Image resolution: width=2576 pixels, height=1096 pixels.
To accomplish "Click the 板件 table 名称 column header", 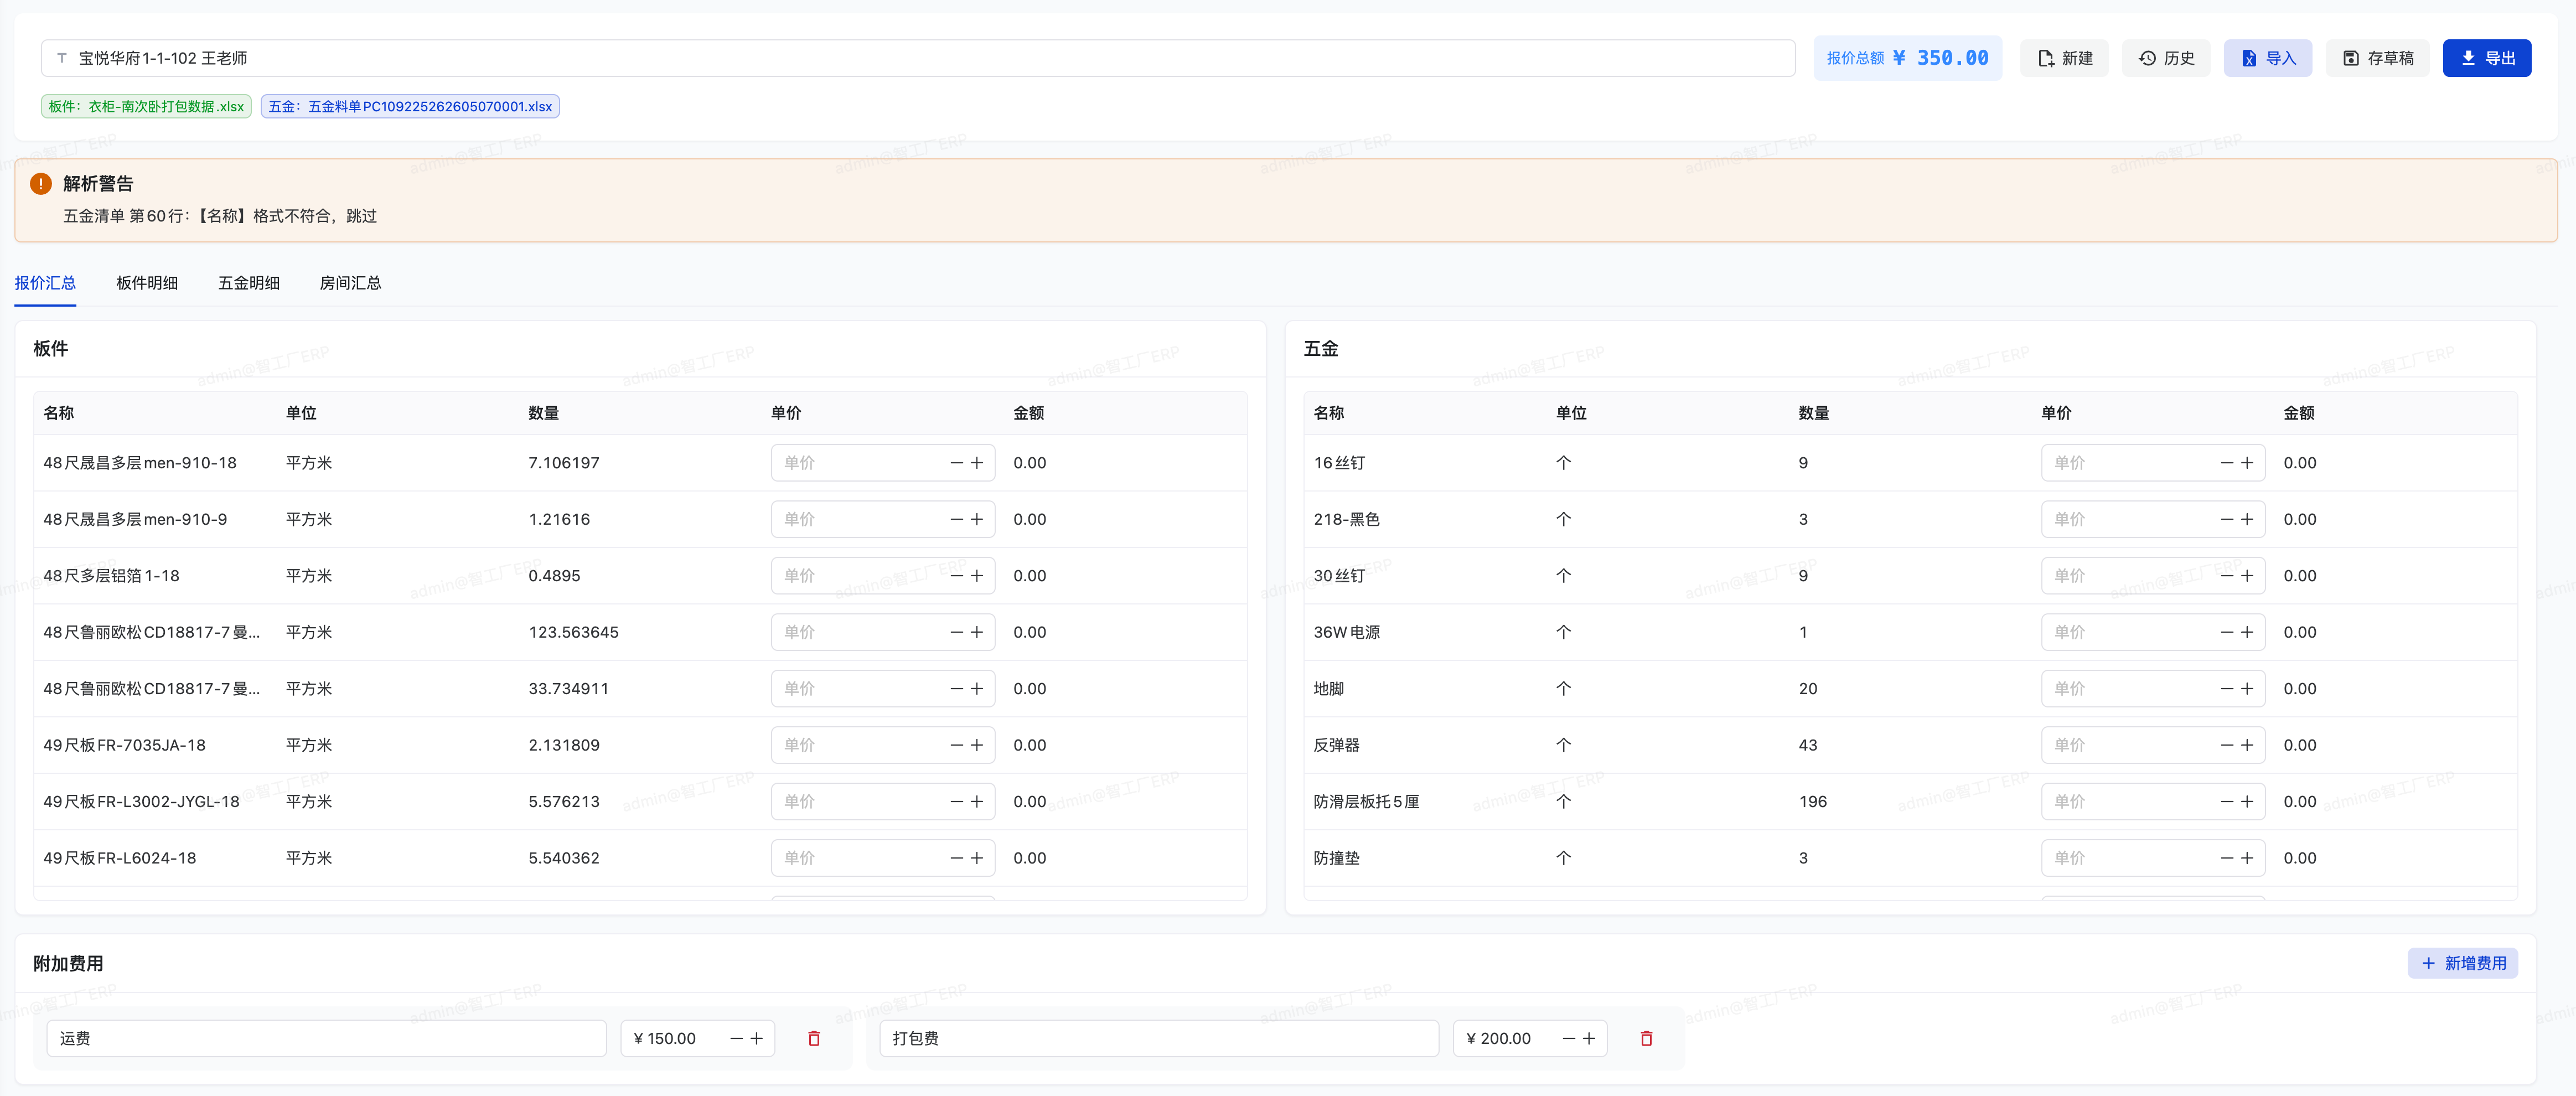I will (x=59, y=413).
